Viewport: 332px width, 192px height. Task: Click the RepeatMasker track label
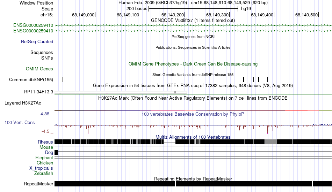coord(38,184)
